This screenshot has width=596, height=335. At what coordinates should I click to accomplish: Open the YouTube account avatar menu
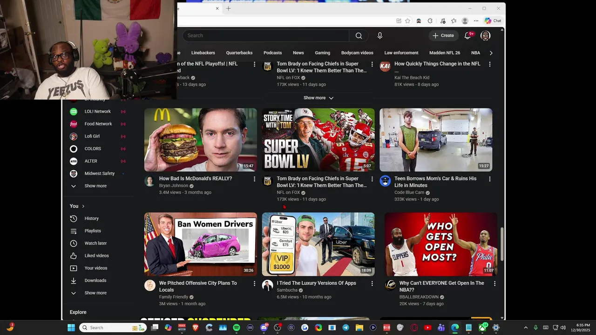[x=485, y=35]
